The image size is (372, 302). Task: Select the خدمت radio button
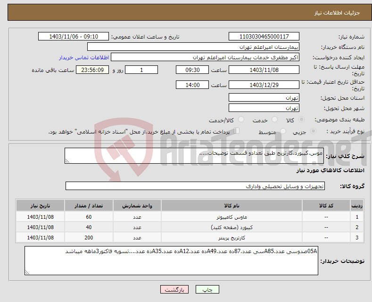[274, 119]
